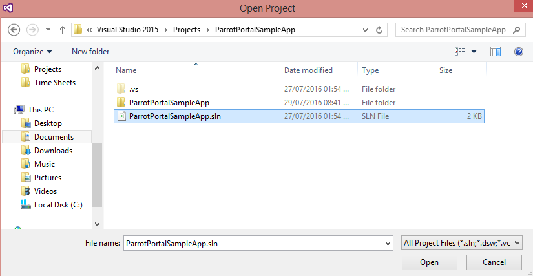Show the preview pane icon

pos(496,52)
